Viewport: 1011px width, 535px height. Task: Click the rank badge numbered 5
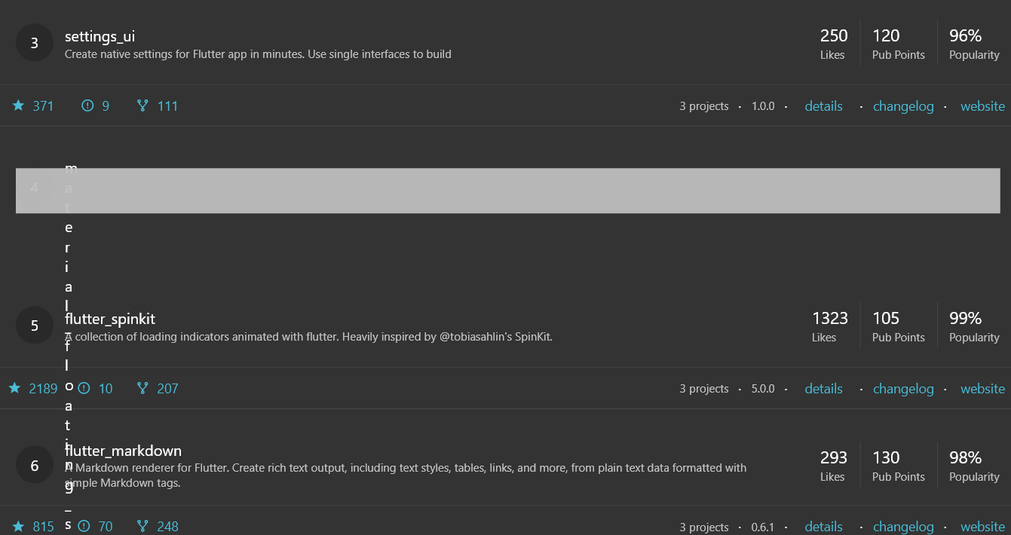coord(34,325)
